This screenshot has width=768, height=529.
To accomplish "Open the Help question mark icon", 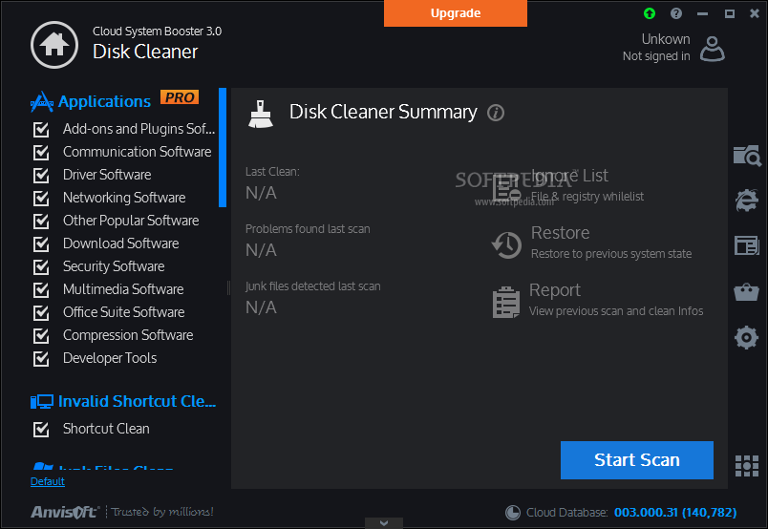I will (676, 13).
